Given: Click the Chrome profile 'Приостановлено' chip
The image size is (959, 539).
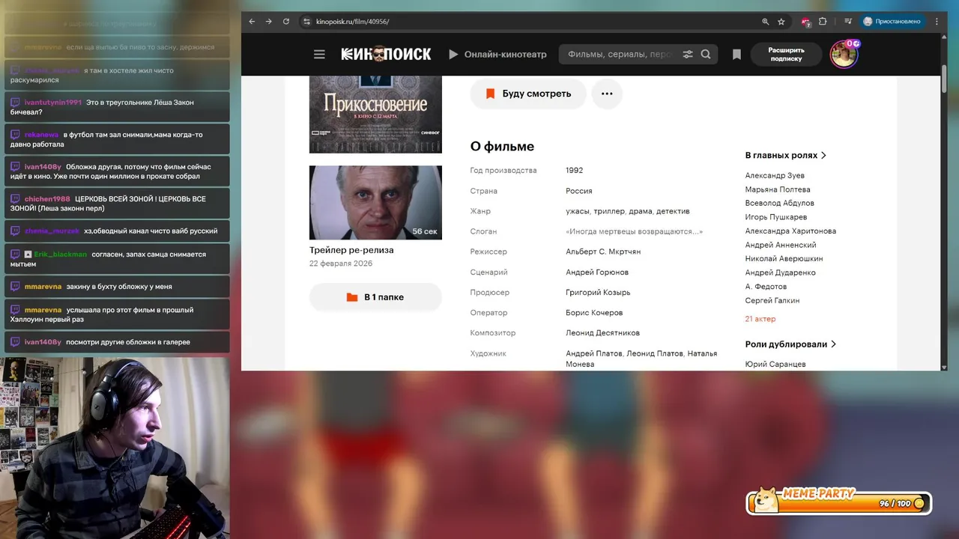Looking at the screenshot, I should tap(893, 22).
